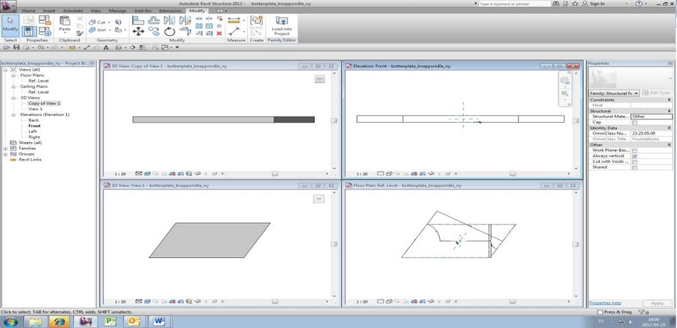Select the Rotate tool

(169, 31)
